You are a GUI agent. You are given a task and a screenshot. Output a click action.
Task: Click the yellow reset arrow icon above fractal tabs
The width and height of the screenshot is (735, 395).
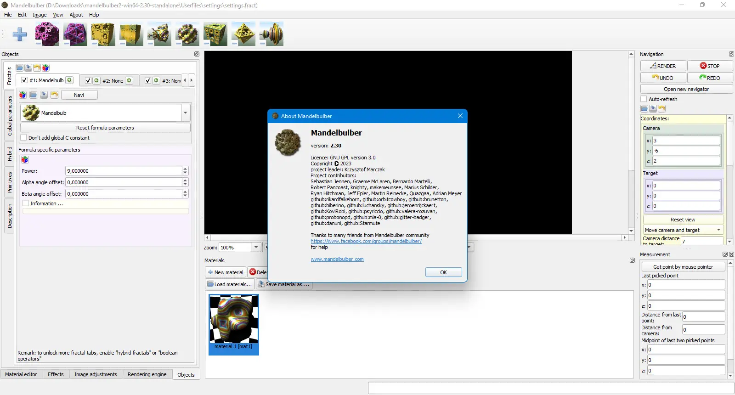pyautogui.click(x=37, y=68)
